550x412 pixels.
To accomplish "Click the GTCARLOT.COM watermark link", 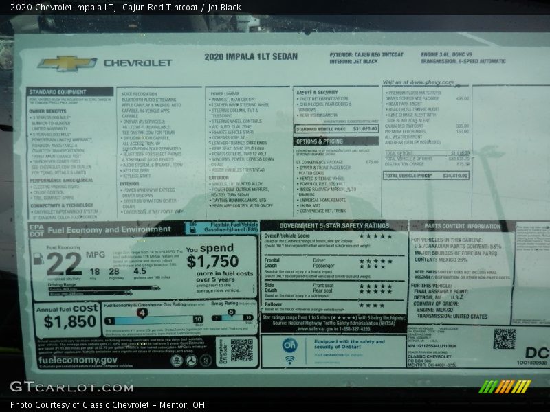I will [x=71, y=387].
